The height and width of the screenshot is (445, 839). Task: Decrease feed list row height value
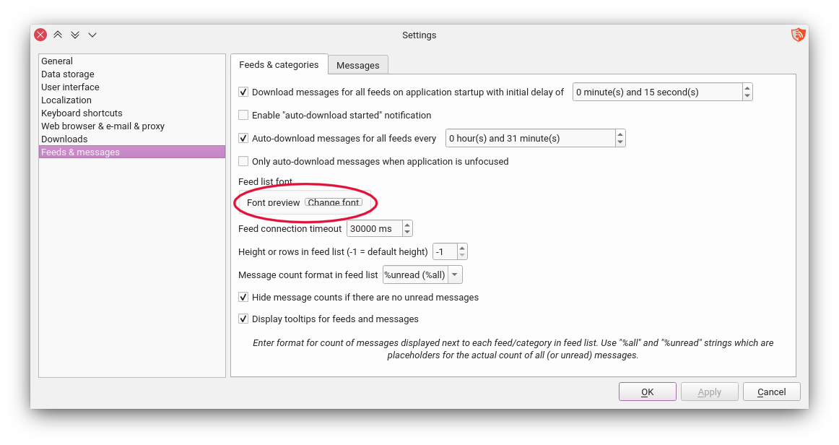point(462,256)
